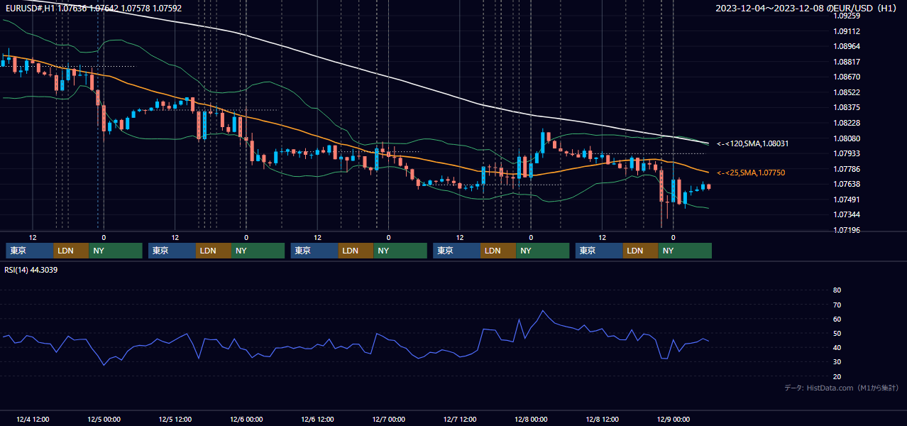Click price axis value 1.07786
This screenshot has width=907, height=426.
[847, 169]
